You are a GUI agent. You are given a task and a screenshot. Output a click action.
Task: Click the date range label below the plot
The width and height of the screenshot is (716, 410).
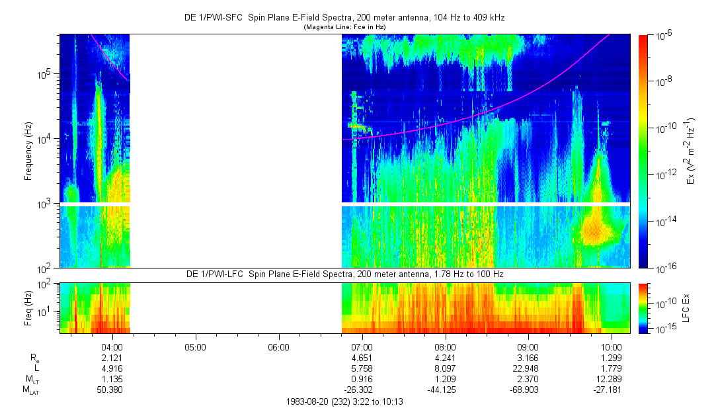[x=344, y=401]
